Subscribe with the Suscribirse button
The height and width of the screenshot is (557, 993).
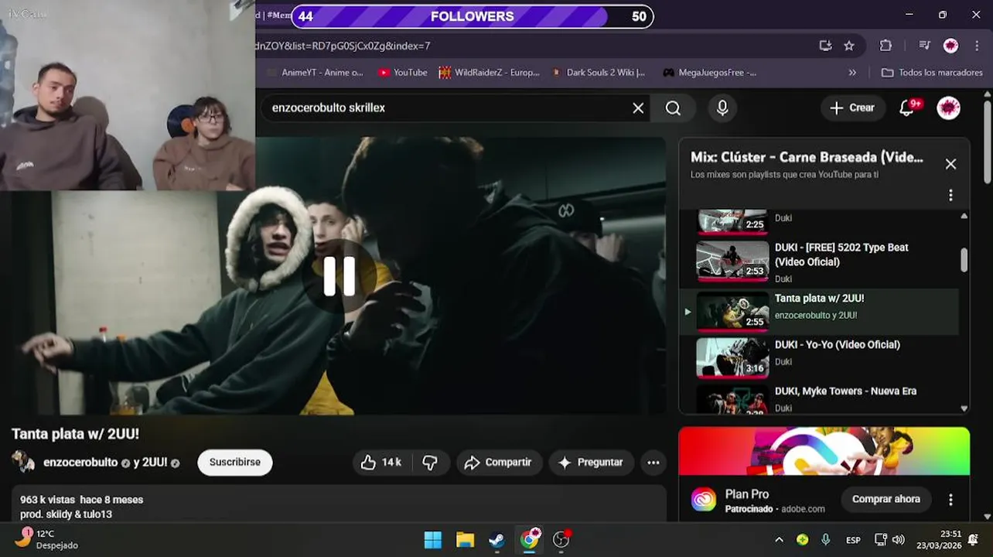235,462
